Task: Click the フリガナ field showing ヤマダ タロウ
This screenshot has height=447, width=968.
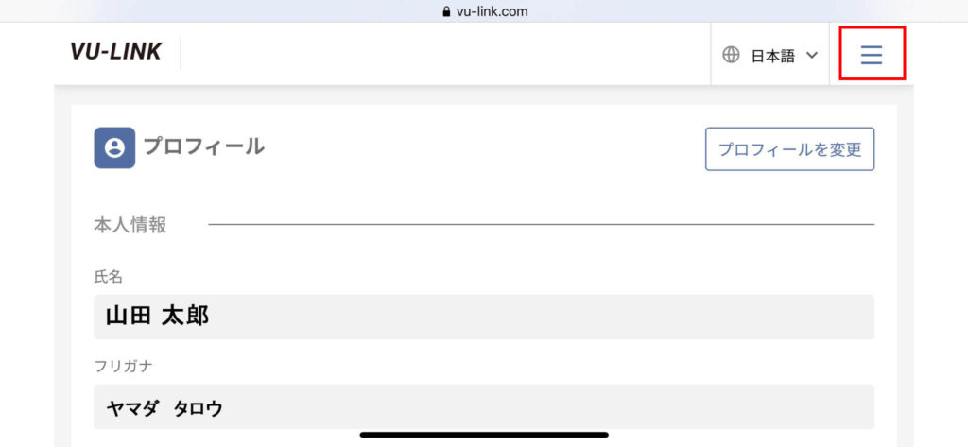Action: pyautogui.click(x=484, y=407)
